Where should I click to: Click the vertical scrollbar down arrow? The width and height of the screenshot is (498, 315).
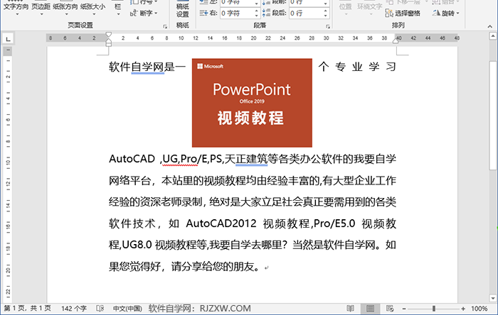(493, 298)
